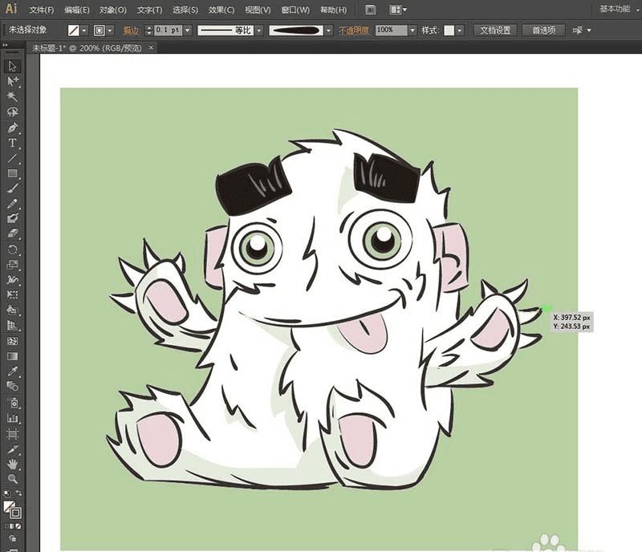Viewport: 642px width, 552px height.
Task: Open the fill swatch dropdown in control bar
Action: pyautogui.click(x=84, y=30)
